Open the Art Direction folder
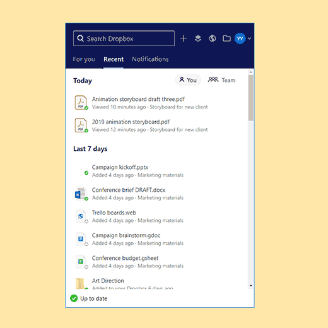 point(108,281)
